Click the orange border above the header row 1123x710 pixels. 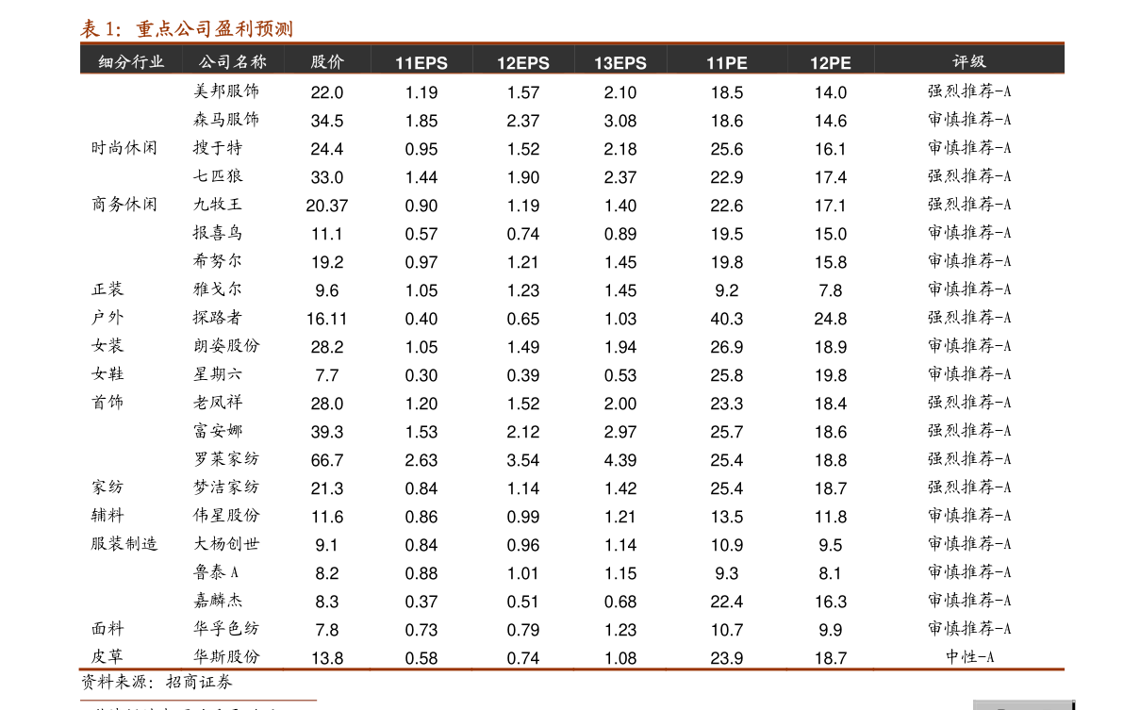pos(571,43)
